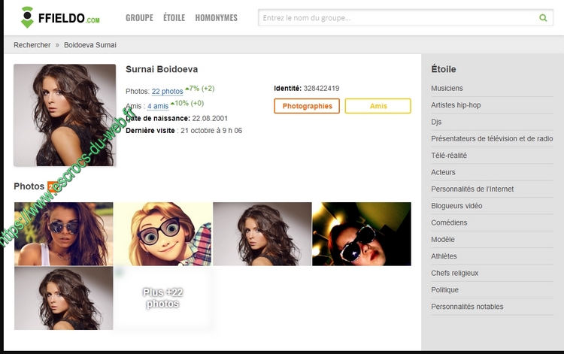Open the Homonymes menu
This screenshot has height=354, width=564.
(216, 18)
